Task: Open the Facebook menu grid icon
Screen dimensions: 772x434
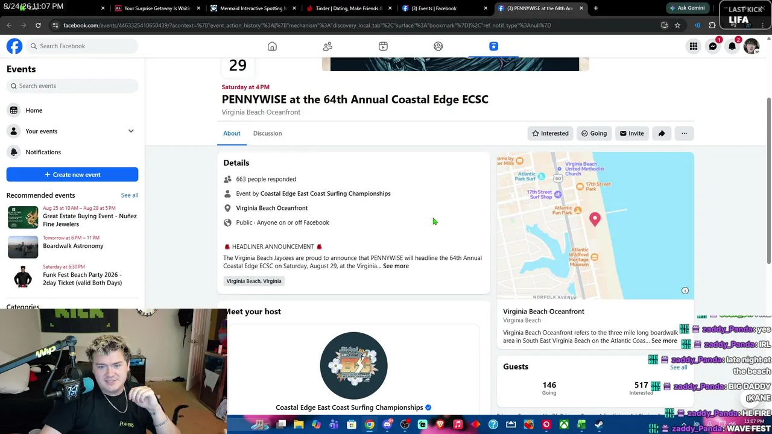Action: point(694,46)
